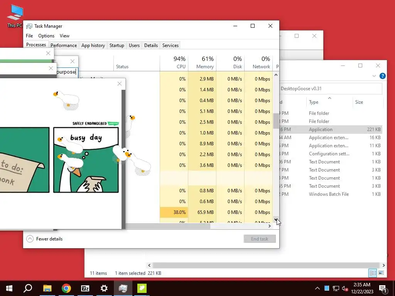Screen dimensions: 395x296
Task: Select the 11 KB Application extension row
Action: pyautogui.click(x=331, y=145)
